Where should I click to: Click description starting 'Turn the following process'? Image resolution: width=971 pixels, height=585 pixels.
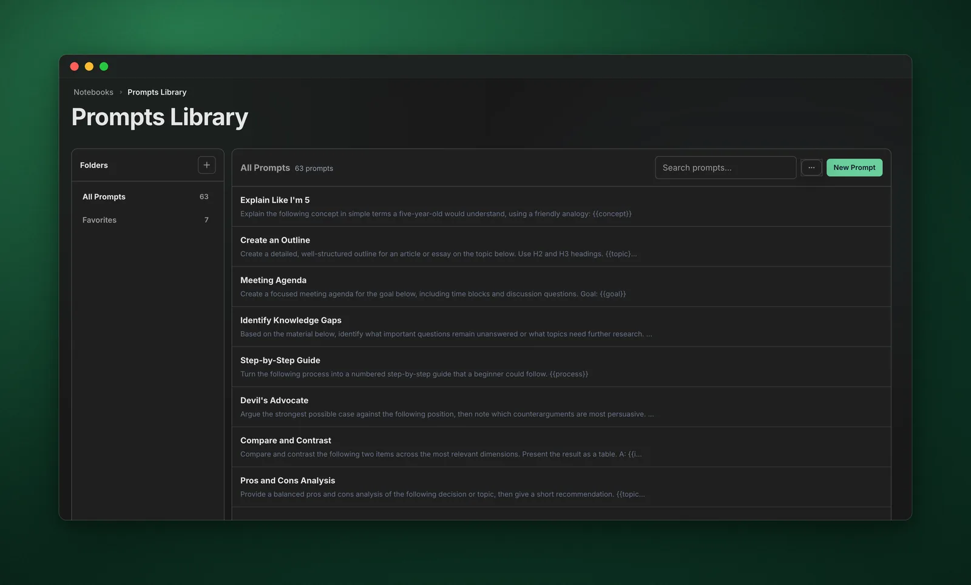[x=414, y=374]
